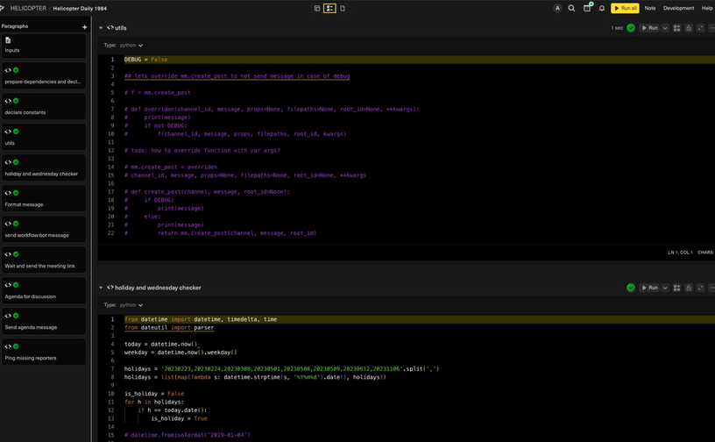Image resolution: width=715 pixels, height=442 pixels.
Task: Open the Note menu
Action: (x=650, y=8)
